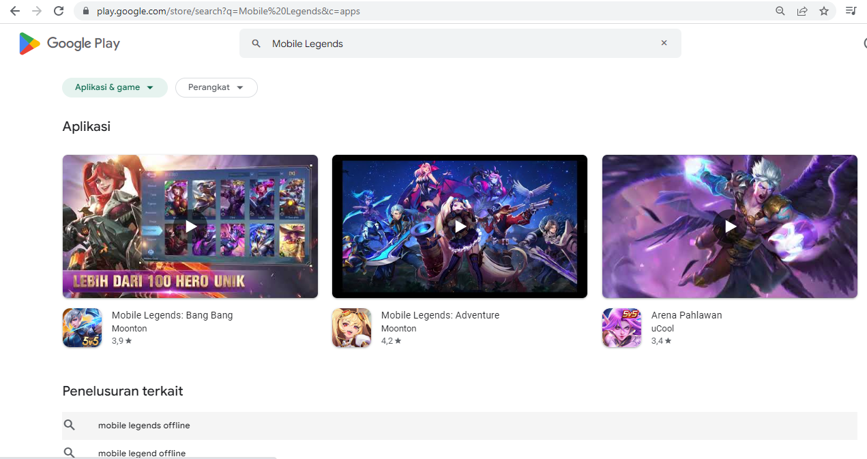Image resolution: width=867 pixels, height=459 pixels.
Task: Click search icon beside mobile legends offline
Action: (x=69, y=425)
